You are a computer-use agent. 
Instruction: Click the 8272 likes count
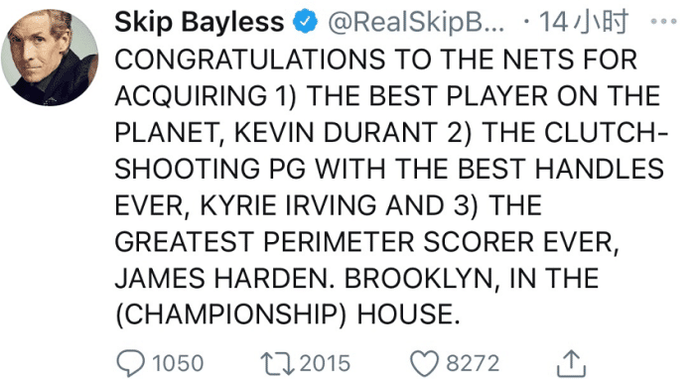(473, 363)
